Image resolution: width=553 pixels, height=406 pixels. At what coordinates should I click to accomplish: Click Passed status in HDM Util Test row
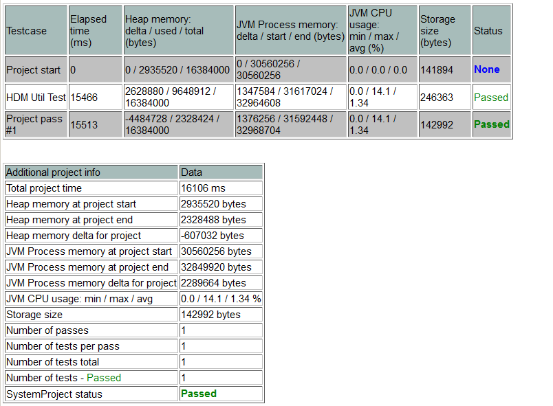[491, 98]
